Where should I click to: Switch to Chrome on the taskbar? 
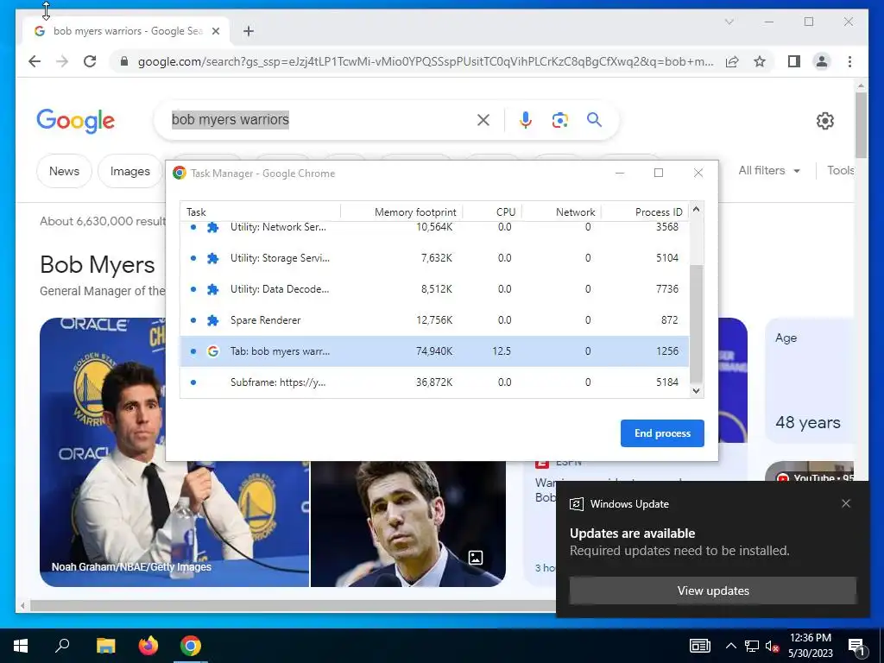point(191,646)
